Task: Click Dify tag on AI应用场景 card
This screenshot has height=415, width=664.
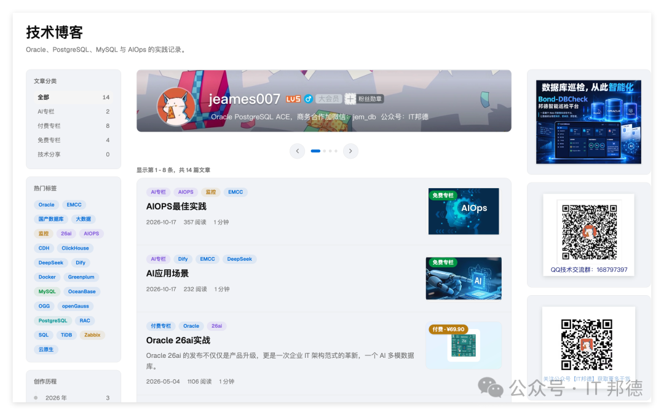Action: coord(183,259)
